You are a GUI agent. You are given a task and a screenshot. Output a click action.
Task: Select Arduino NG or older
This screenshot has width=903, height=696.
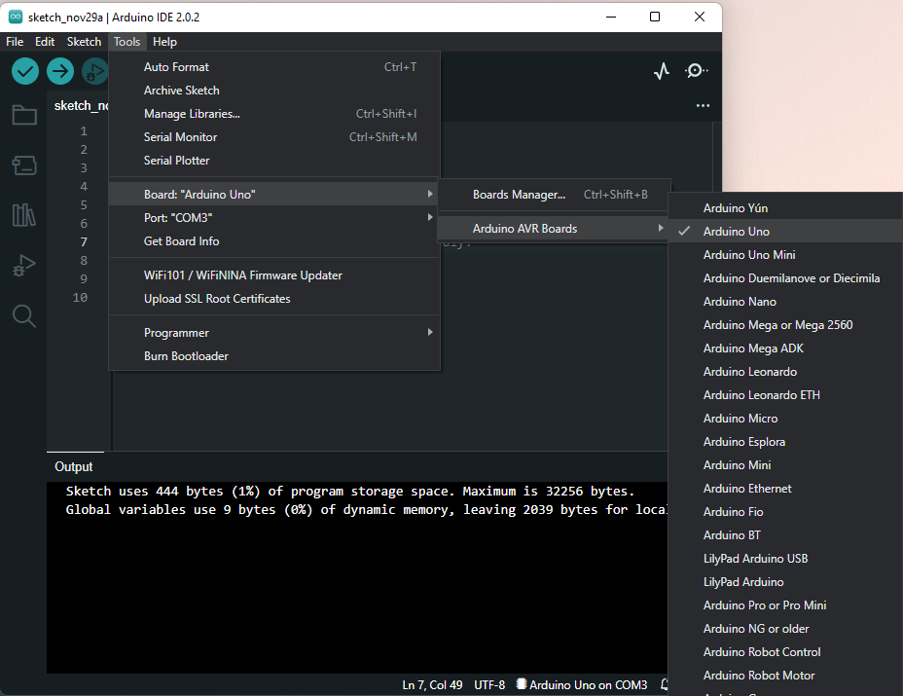click(x=785, y=629)
